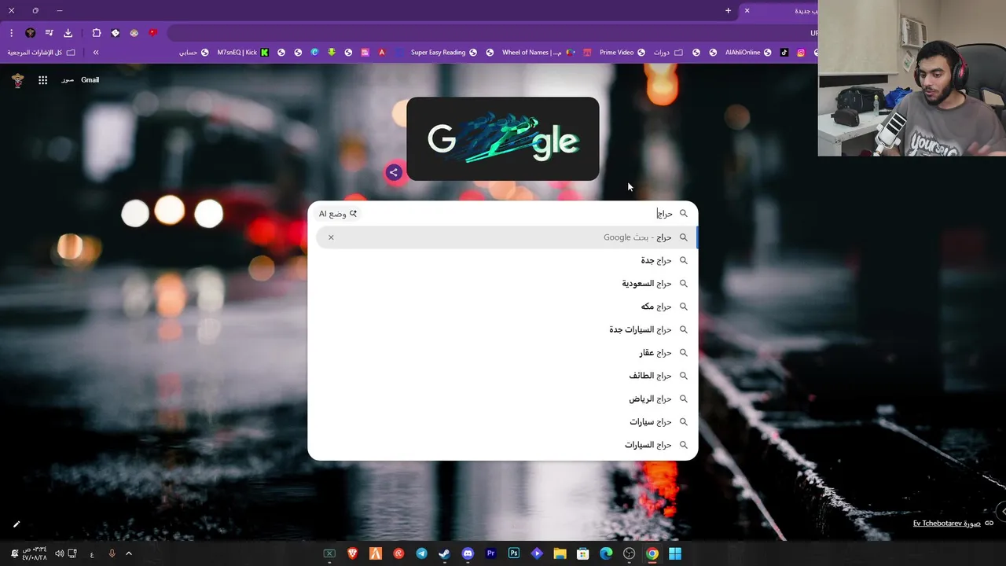1006x566 pixels.
Task: Open the Ev Tchebotarev photo credit link
Action: (x=946, y=524)
